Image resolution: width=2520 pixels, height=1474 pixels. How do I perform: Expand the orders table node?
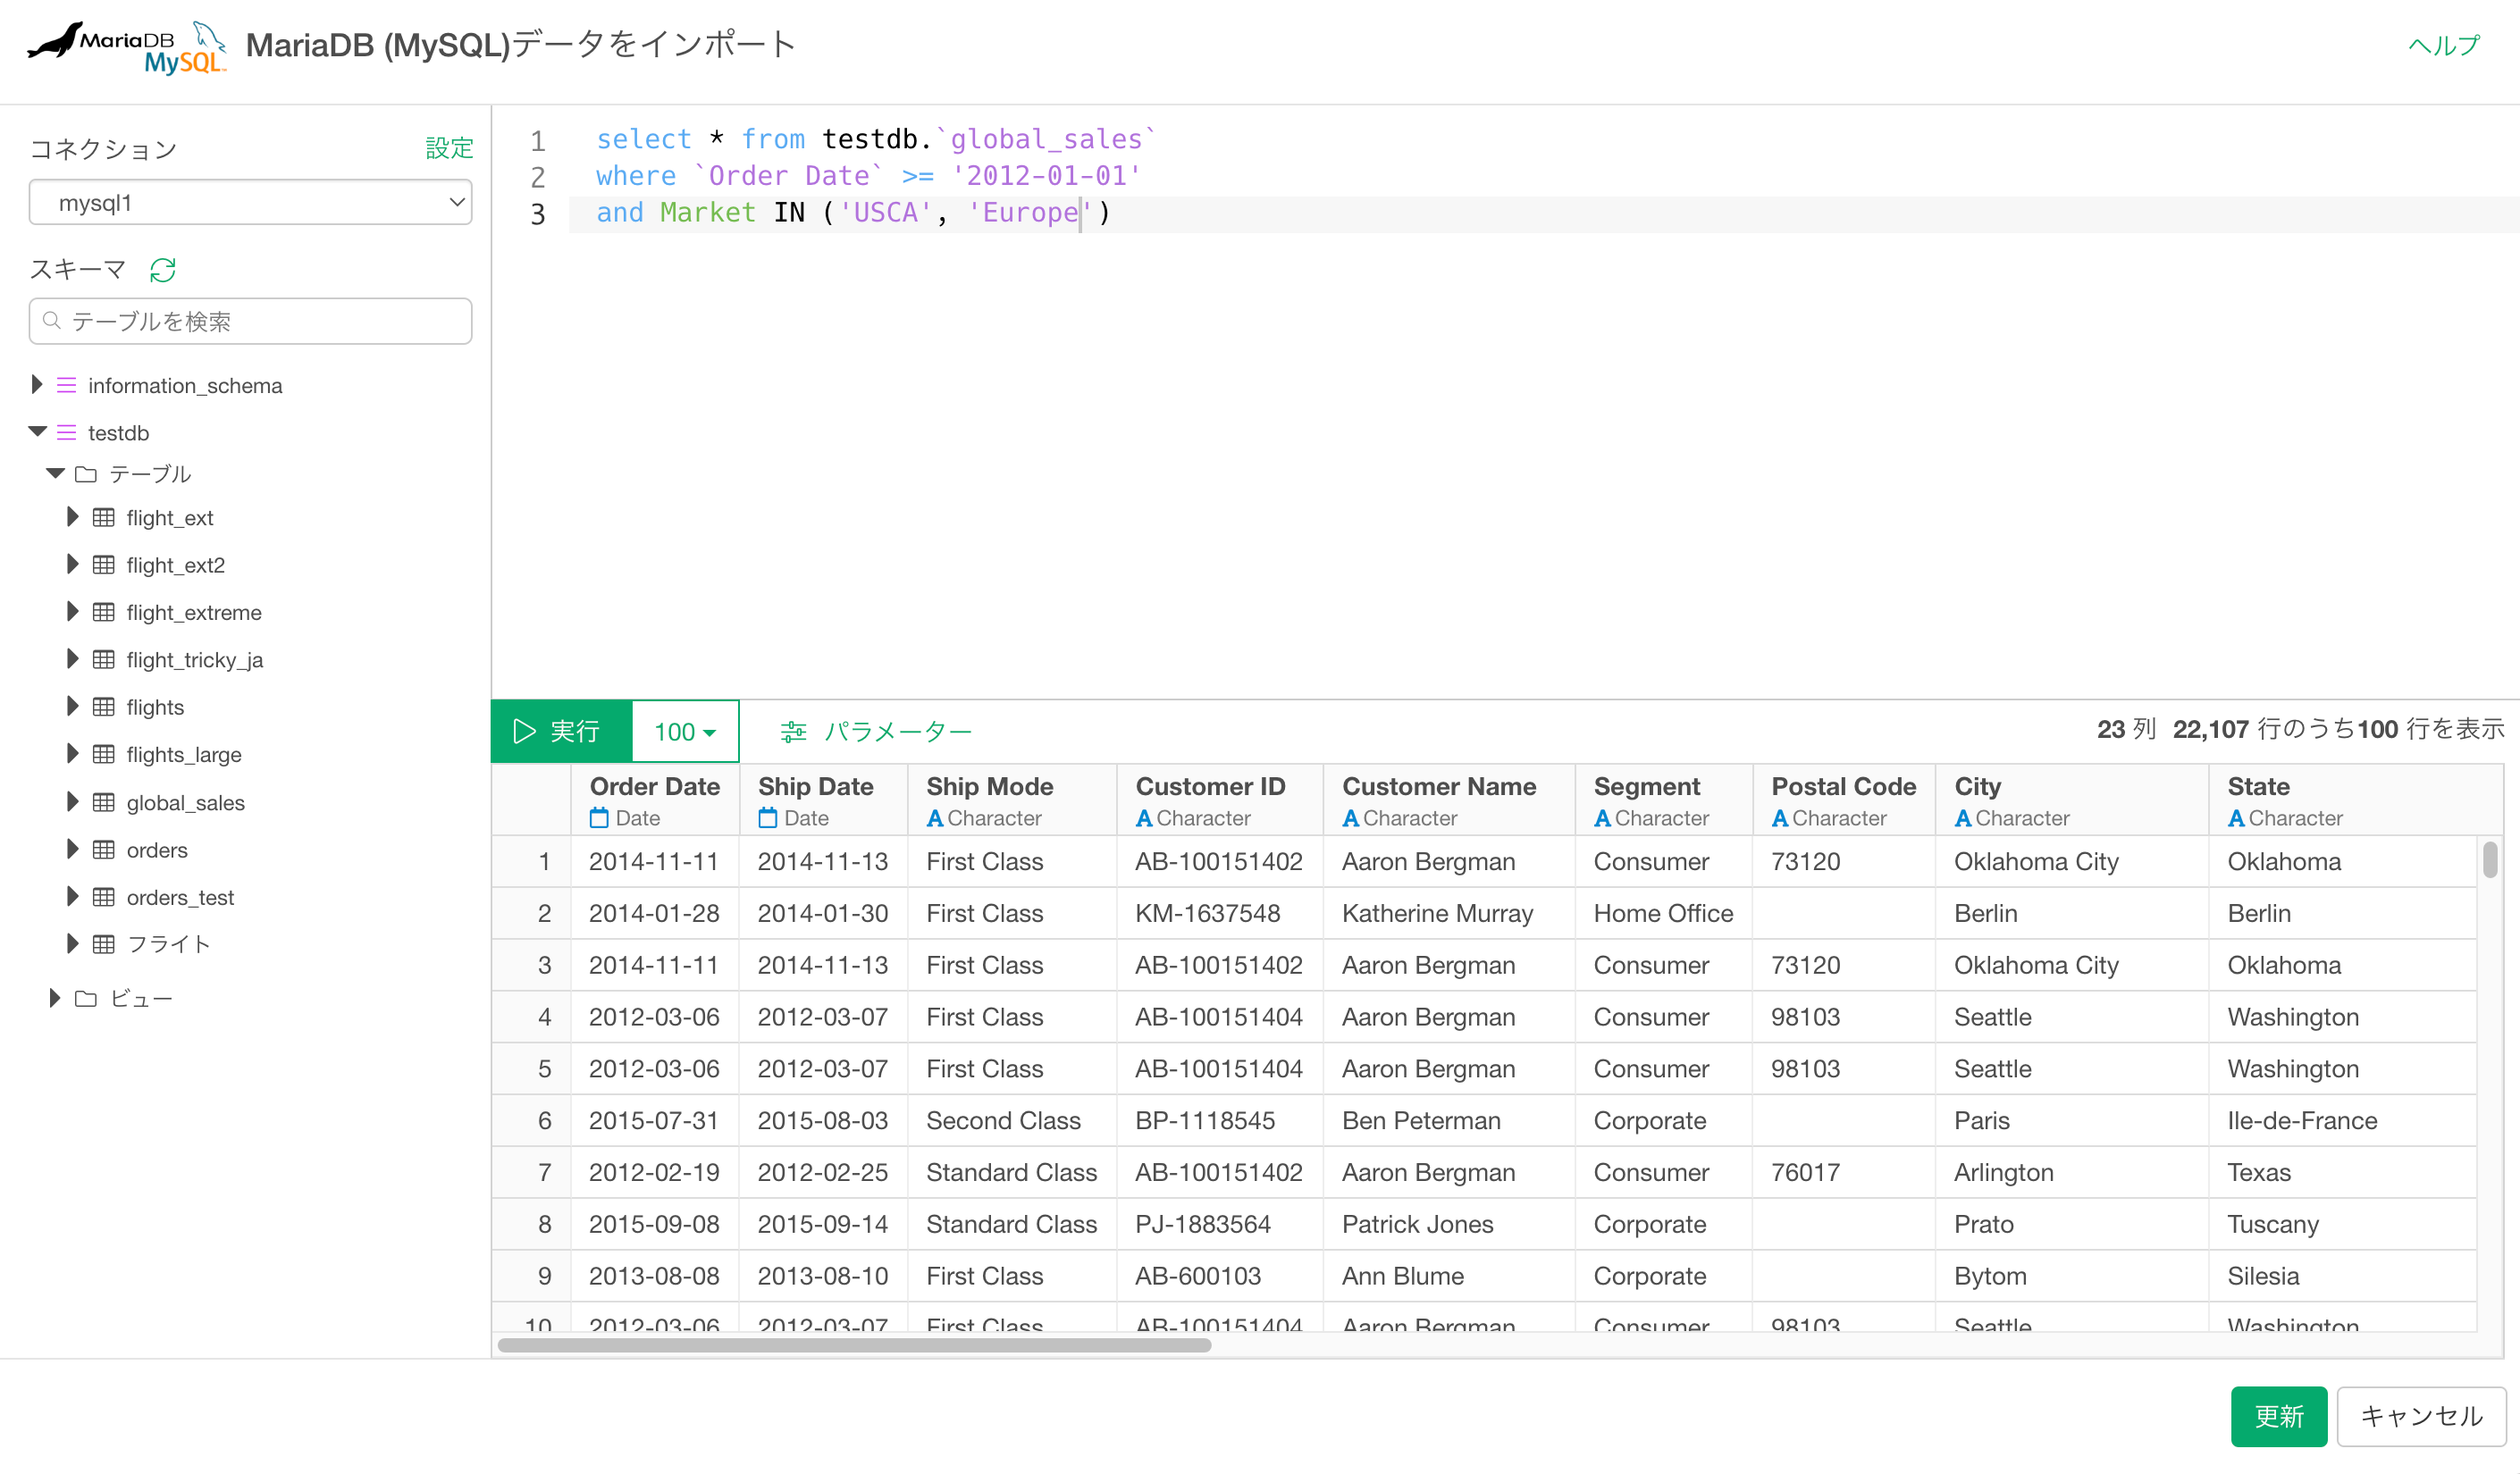coord(72,849)
